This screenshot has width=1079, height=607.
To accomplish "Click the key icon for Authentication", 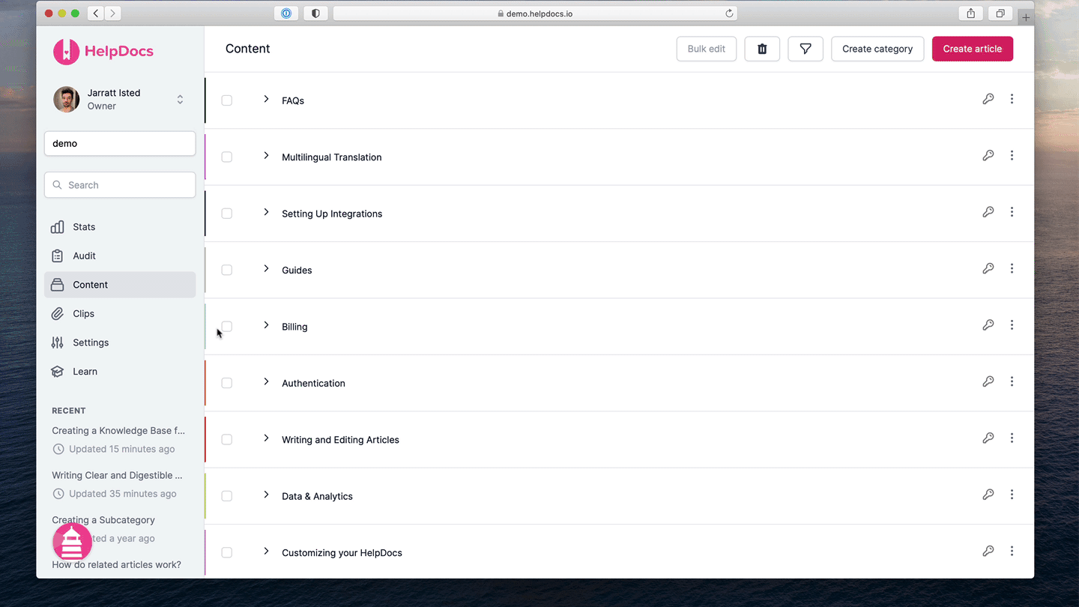I will coord(988,381).
